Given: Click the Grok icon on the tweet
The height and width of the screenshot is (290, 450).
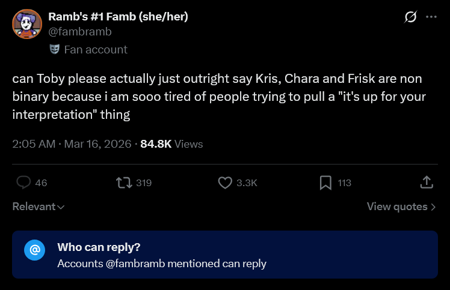Looking at the screenshot, I should (410, 17).
